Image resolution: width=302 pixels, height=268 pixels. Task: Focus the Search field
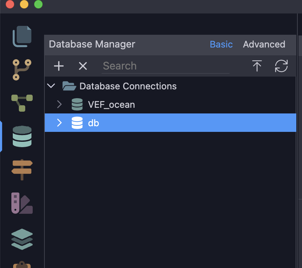coord(166,66)
